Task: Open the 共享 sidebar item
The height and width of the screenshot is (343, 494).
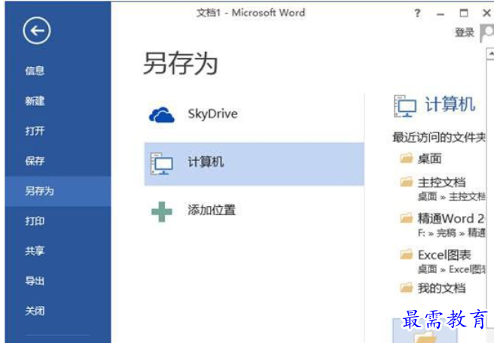Action: click(x=35, y=251)
